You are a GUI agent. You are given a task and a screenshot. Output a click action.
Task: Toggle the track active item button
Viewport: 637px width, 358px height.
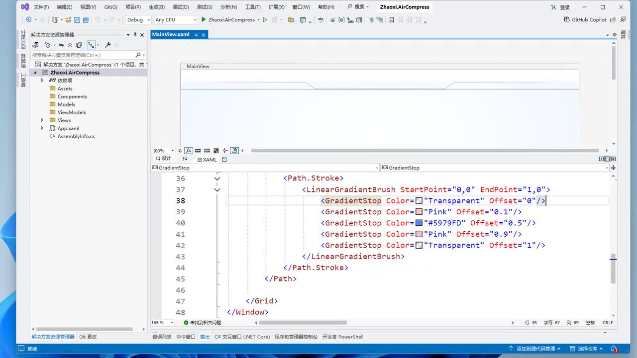point(91,45)
